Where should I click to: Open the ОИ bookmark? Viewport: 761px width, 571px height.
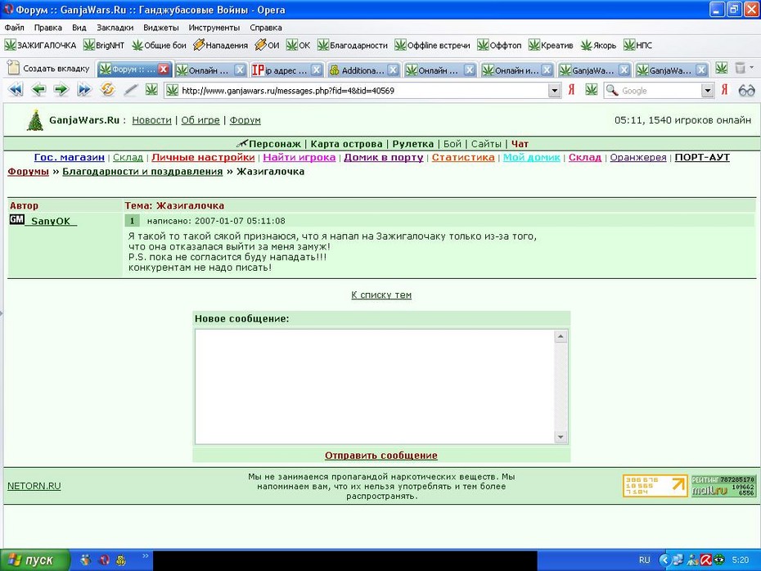(268, 46)
